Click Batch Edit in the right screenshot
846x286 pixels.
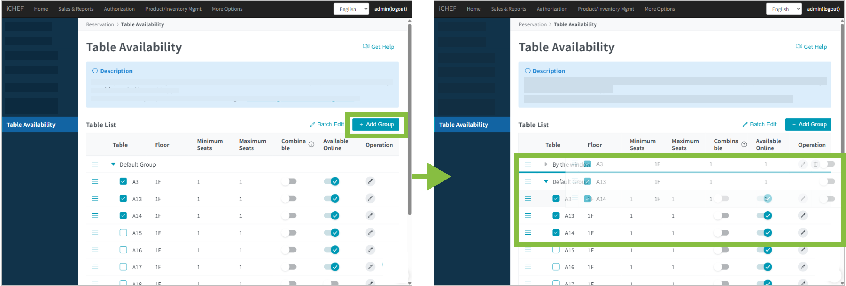coord(759,125)
